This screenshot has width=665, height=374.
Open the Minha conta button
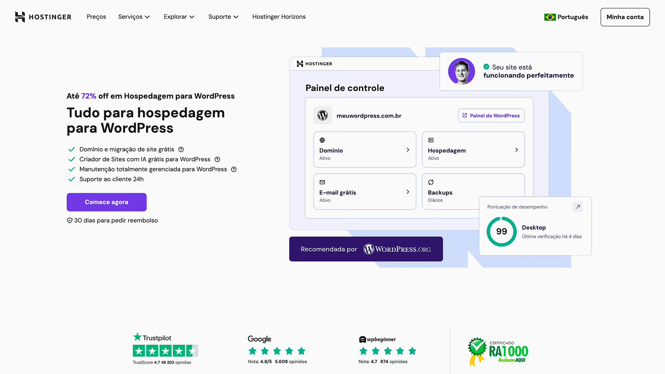(625, 17)
